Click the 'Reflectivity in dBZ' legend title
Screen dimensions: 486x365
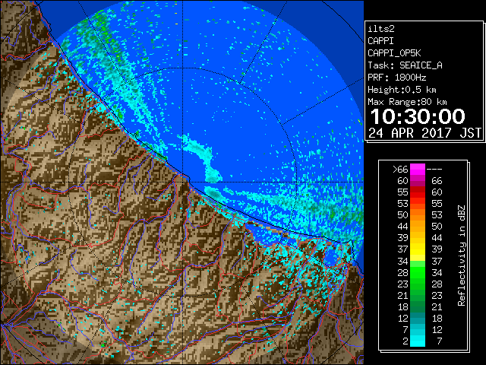[461, 255]
